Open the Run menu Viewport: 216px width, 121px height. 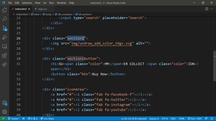point(52,3)
